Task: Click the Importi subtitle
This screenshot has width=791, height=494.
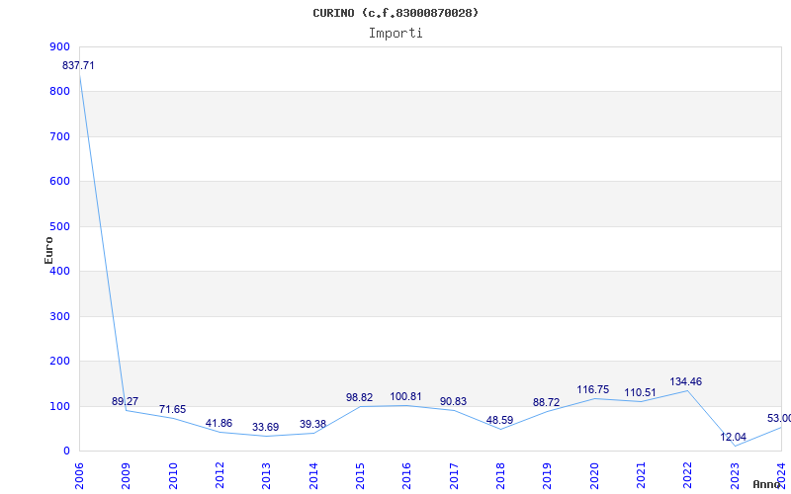Action: (x=395, y=34)
